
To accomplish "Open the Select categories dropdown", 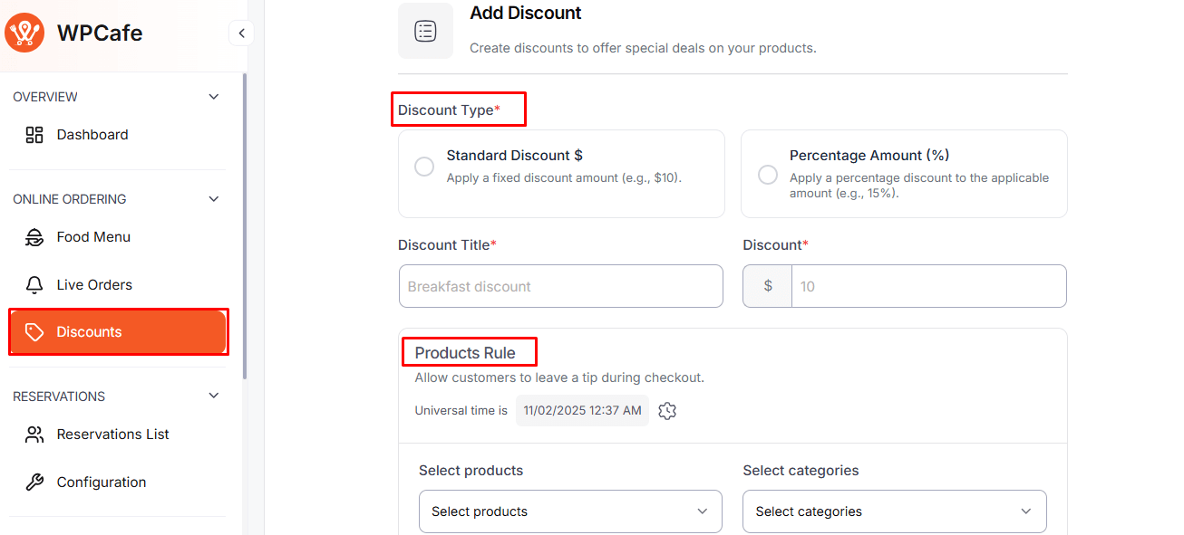I will (894, 511).
